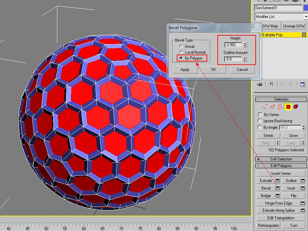The image size is (308, 231).
Task: Click the Remove Modifier trash icon
Action: (291, 85)
